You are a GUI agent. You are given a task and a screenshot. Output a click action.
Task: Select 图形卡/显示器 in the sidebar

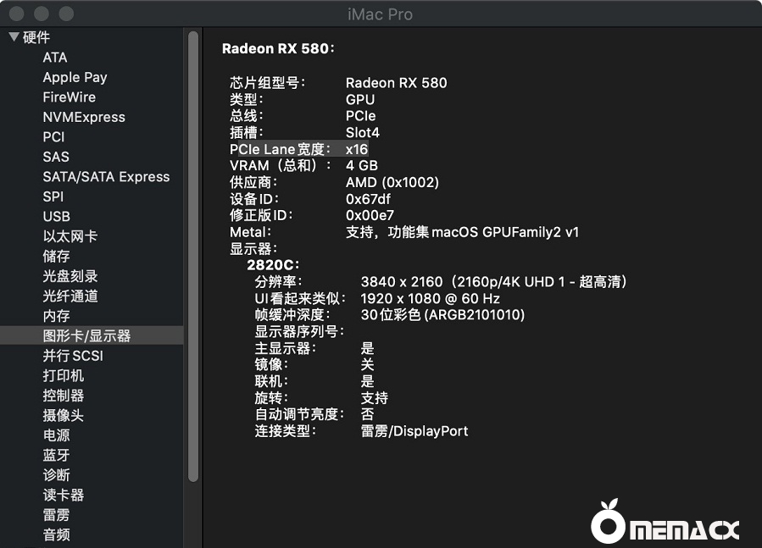coord(86,336)
